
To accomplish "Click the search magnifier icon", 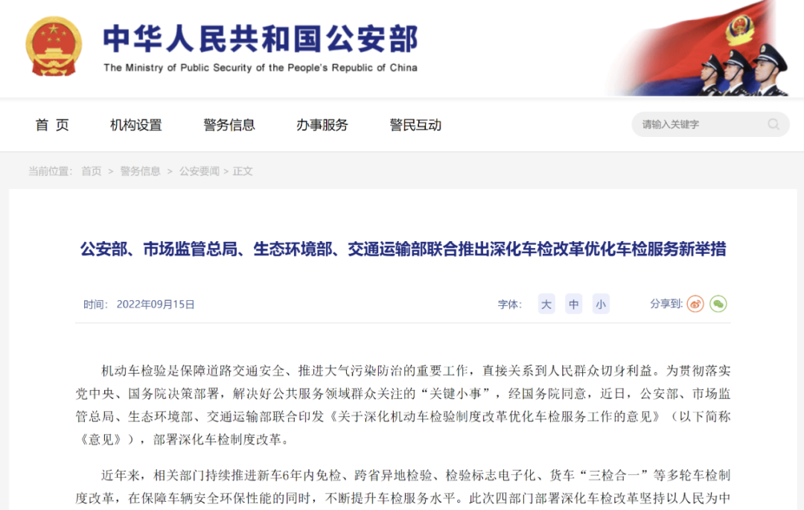I will tap(773, 124).
